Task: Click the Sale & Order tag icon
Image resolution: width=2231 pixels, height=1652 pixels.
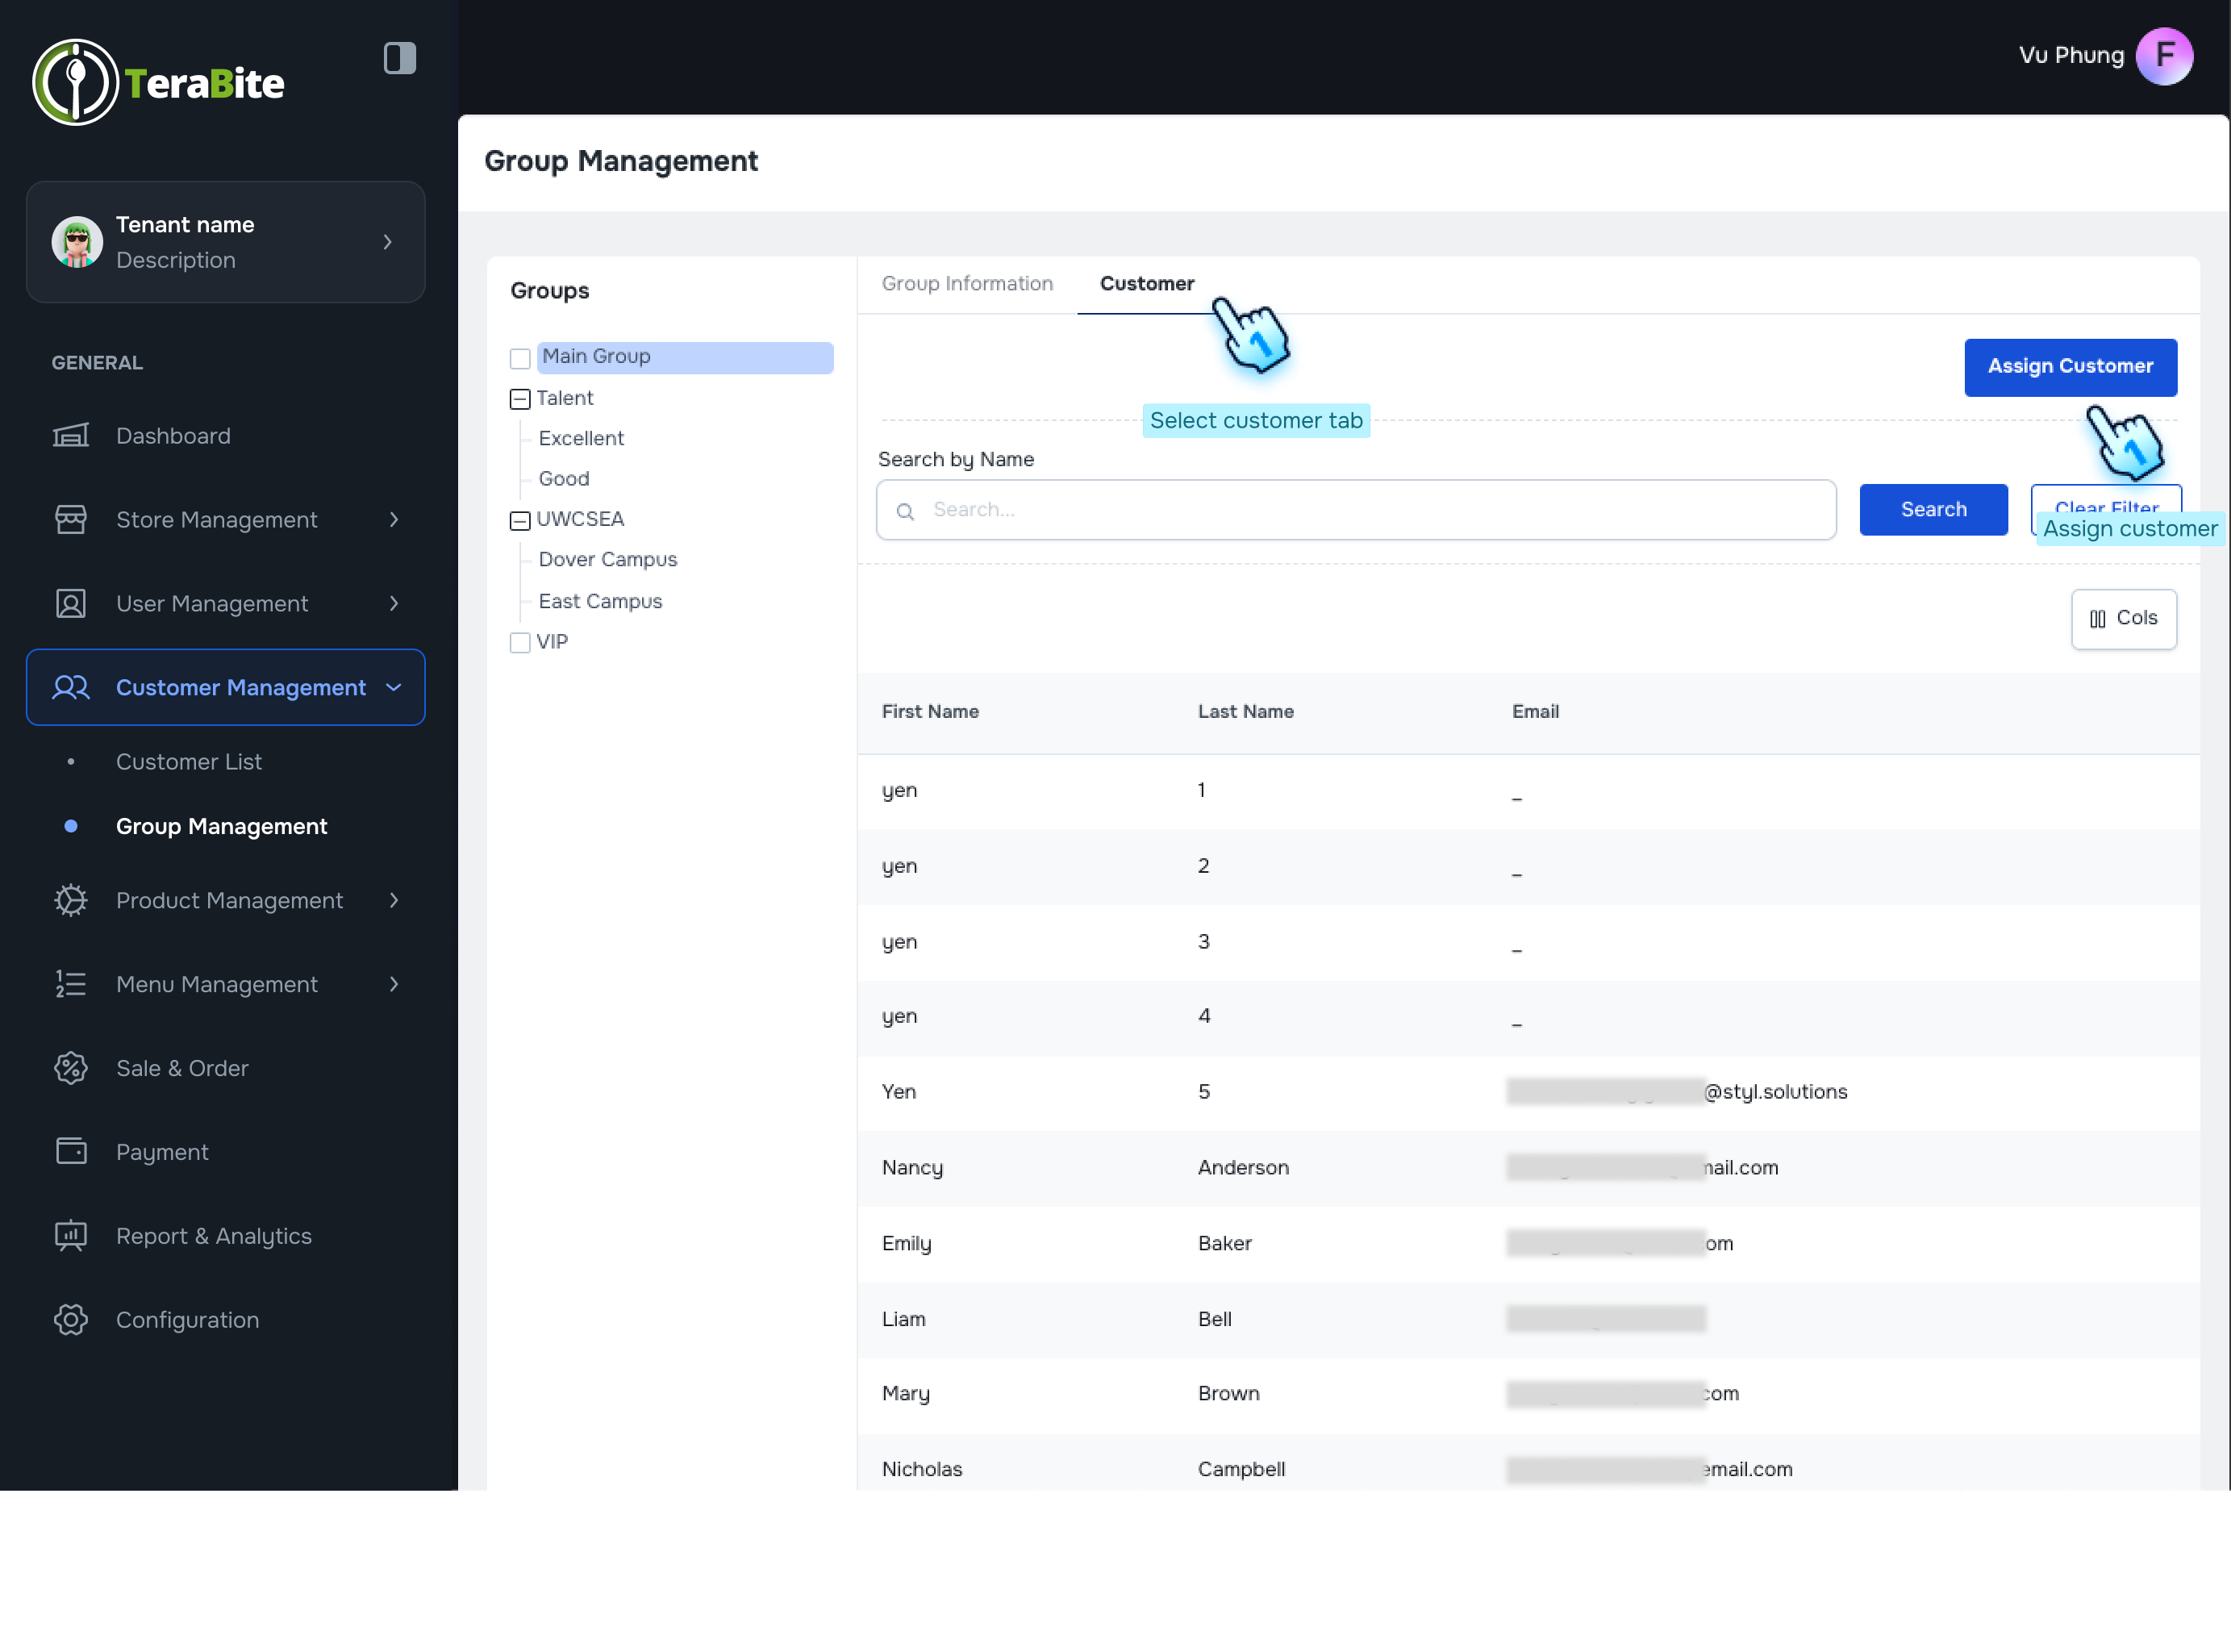Action: point(71,1067)
